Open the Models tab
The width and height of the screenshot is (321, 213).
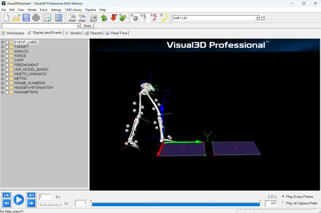(x=73, y=33)
